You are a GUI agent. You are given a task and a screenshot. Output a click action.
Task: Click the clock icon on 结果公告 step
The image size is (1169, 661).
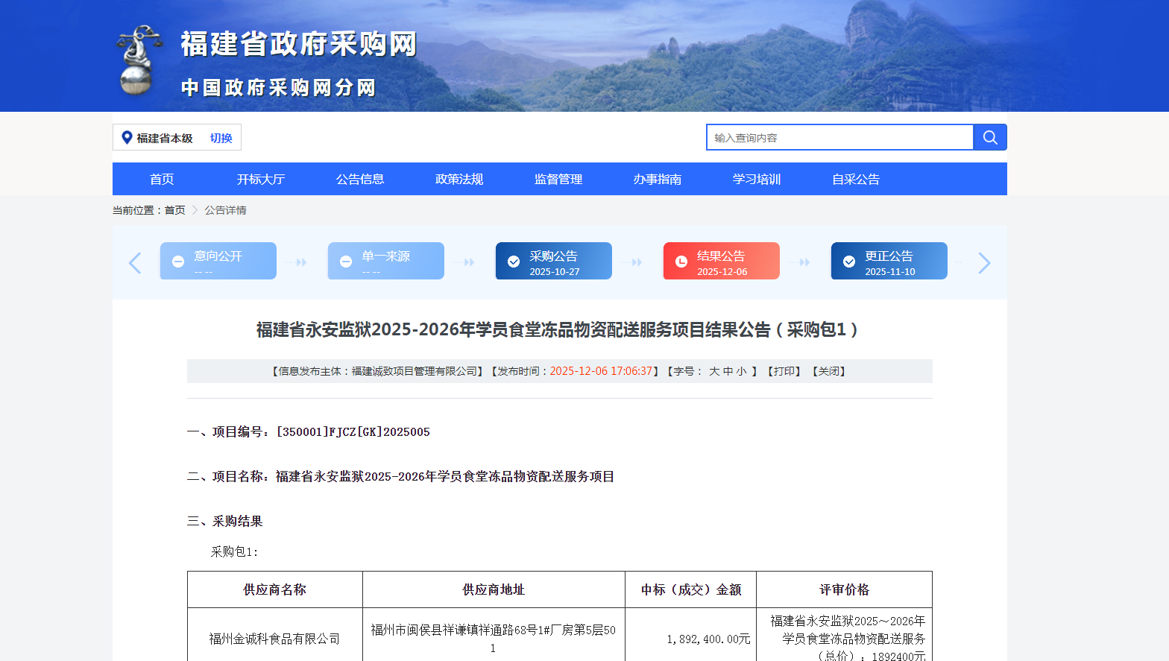(681, 262)
